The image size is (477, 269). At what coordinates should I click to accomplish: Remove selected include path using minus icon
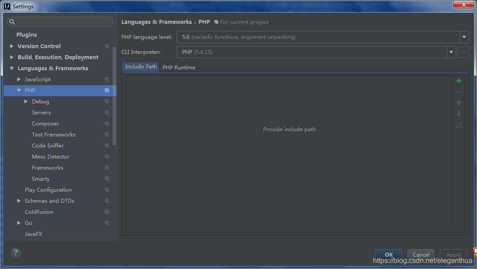click(x=459, y=92)
